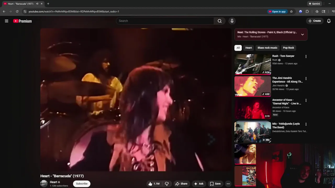View site information icon in address bar

pyautogui.click(x=25, y=11)
